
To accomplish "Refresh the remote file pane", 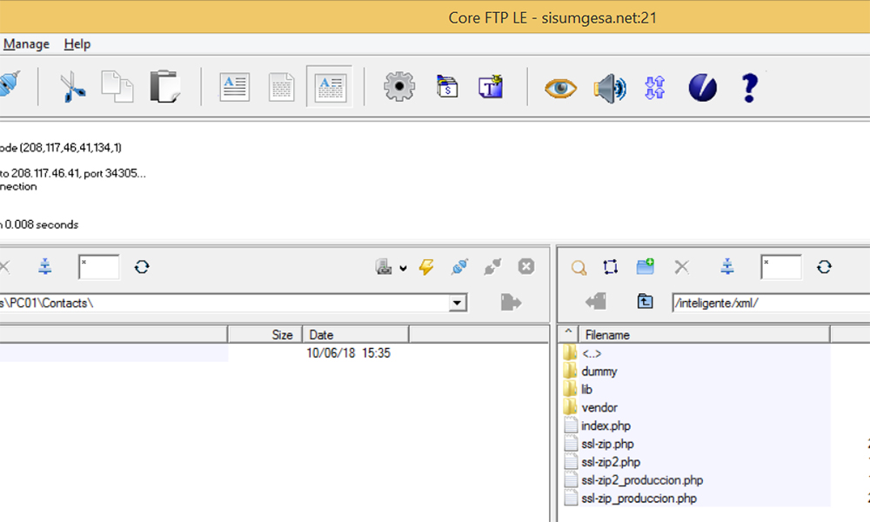I will 825,267.
